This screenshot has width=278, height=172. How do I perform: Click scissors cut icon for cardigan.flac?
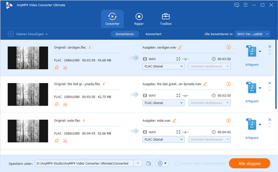point(65,68)
